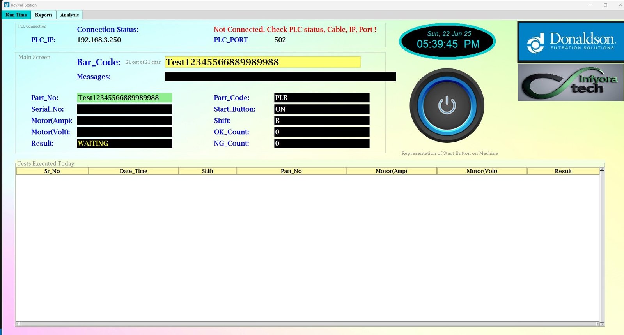Maximize the Revival_Station window
The image size is (624, 335).
(605, 5)
